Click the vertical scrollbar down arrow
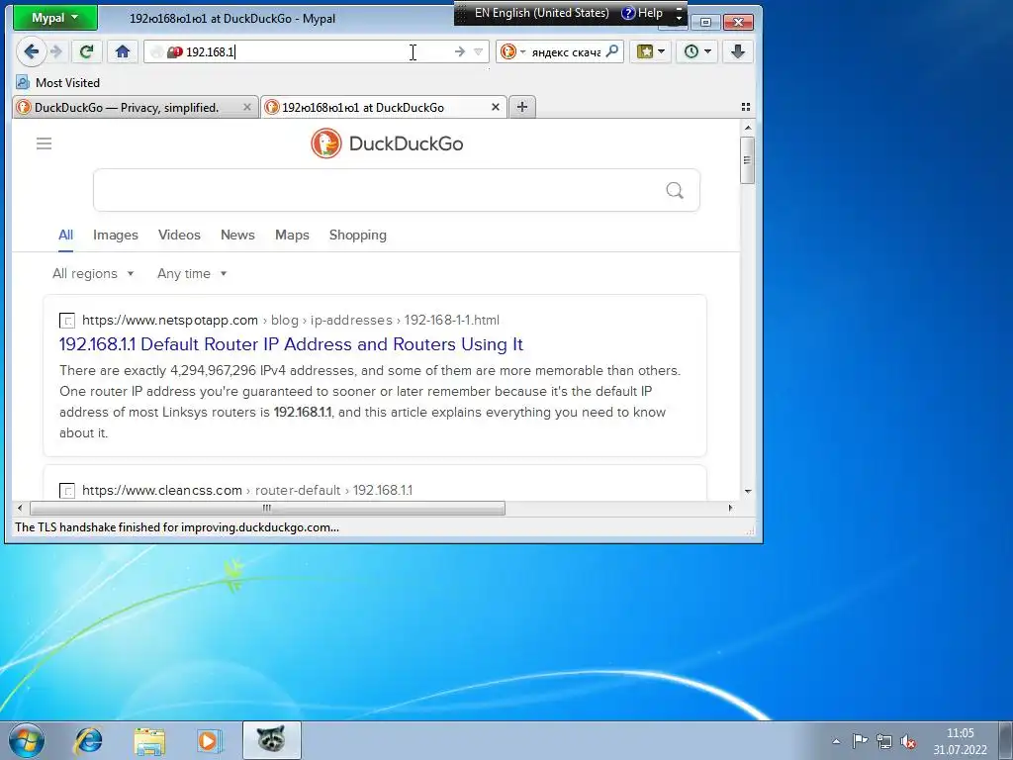 coord(748,492)
